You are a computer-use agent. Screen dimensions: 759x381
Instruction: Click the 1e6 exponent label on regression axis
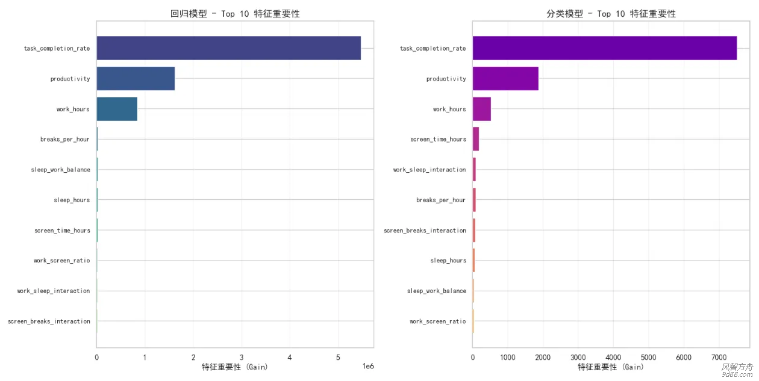[368, 366]
